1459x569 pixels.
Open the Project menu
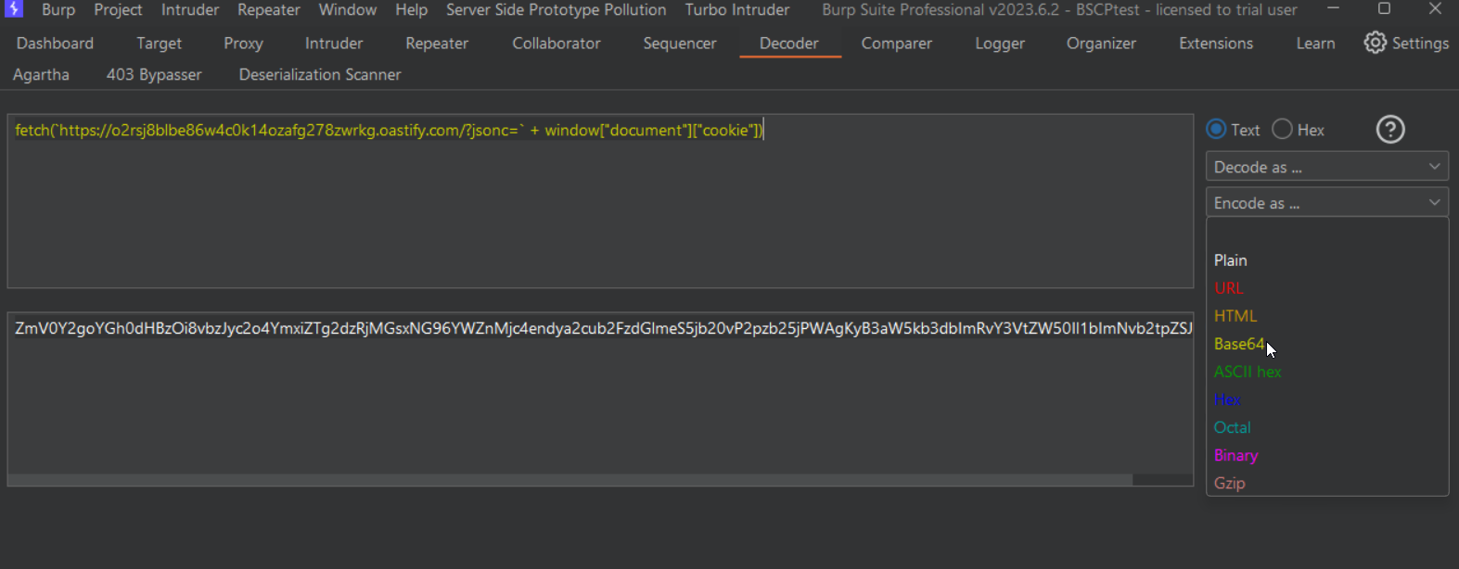pyautogui.click(x=118, y=9)
